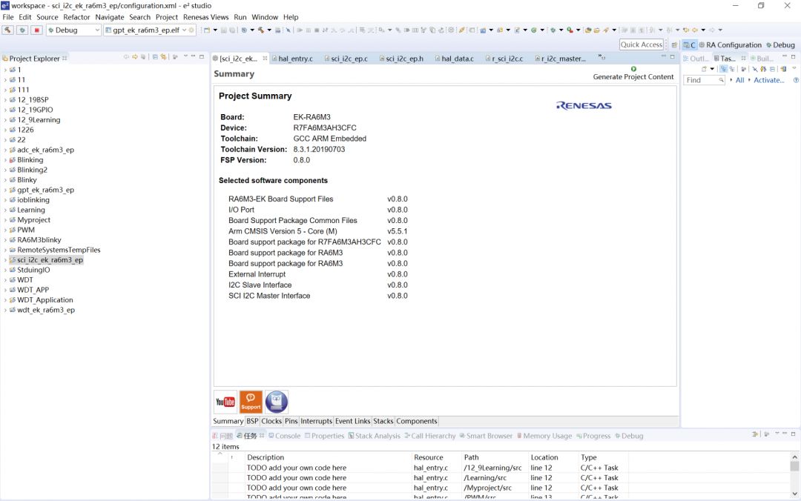The width and height of the screenshot is (801, 501).
Task: Click the orange Support icon
Action: click(251, 402)
